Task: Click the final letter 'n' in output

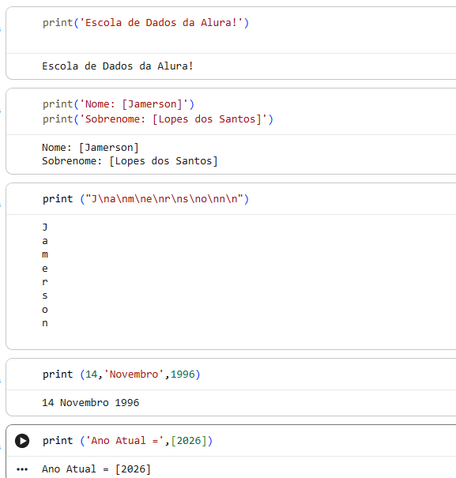Action: click(45, 323)
